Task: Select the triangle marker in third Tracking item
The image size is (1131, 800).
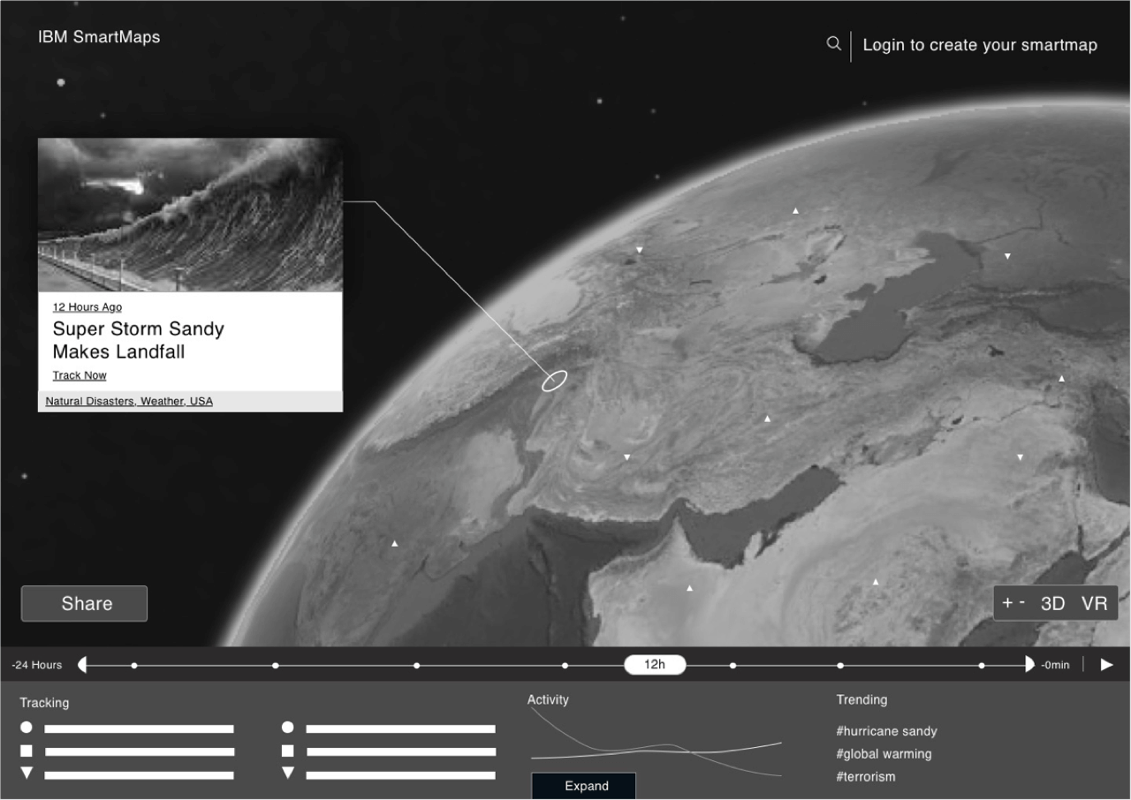Action: (x=26, y=772)
